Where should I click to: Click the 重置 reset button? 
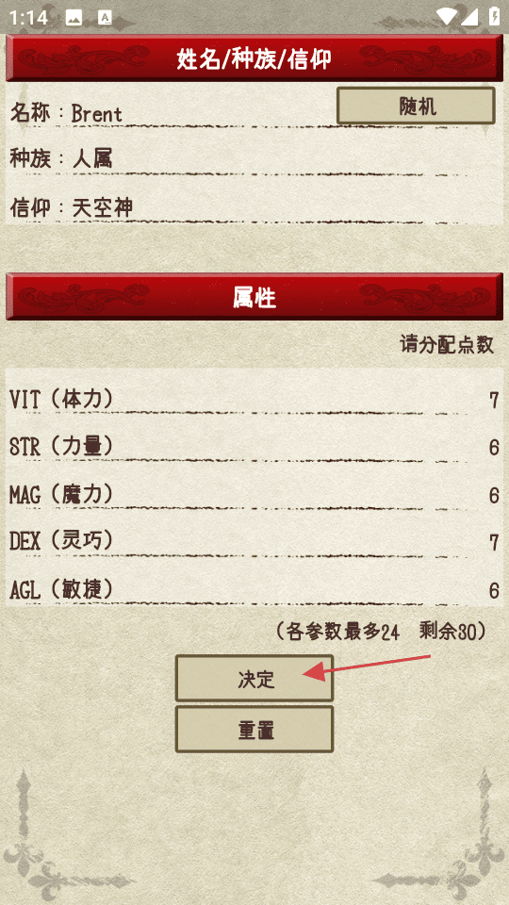(x=254, y=729)
